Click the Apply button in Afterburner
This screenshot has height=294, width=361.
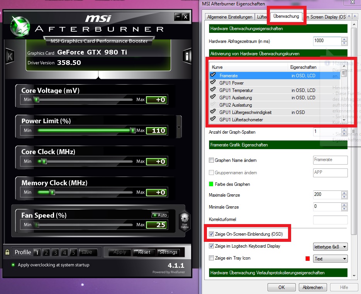click(x=120, y=252)
